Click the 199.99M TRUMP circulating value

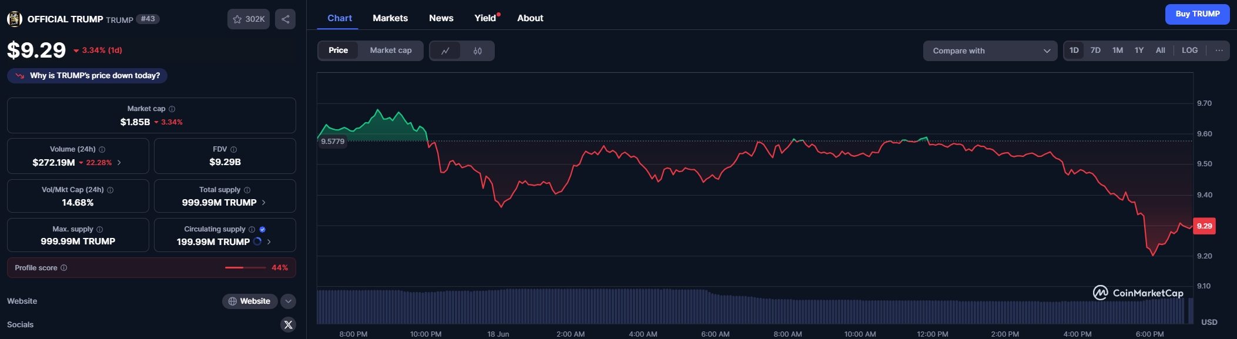pos(213,242)
